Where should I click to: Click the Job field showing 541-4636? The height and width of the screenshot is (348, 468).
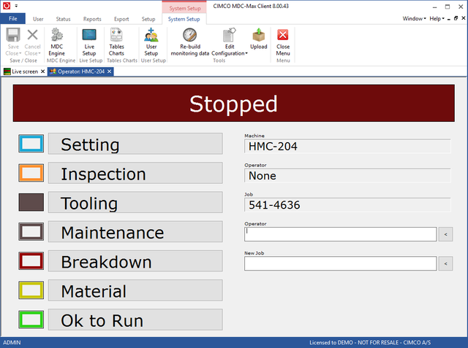347,205
